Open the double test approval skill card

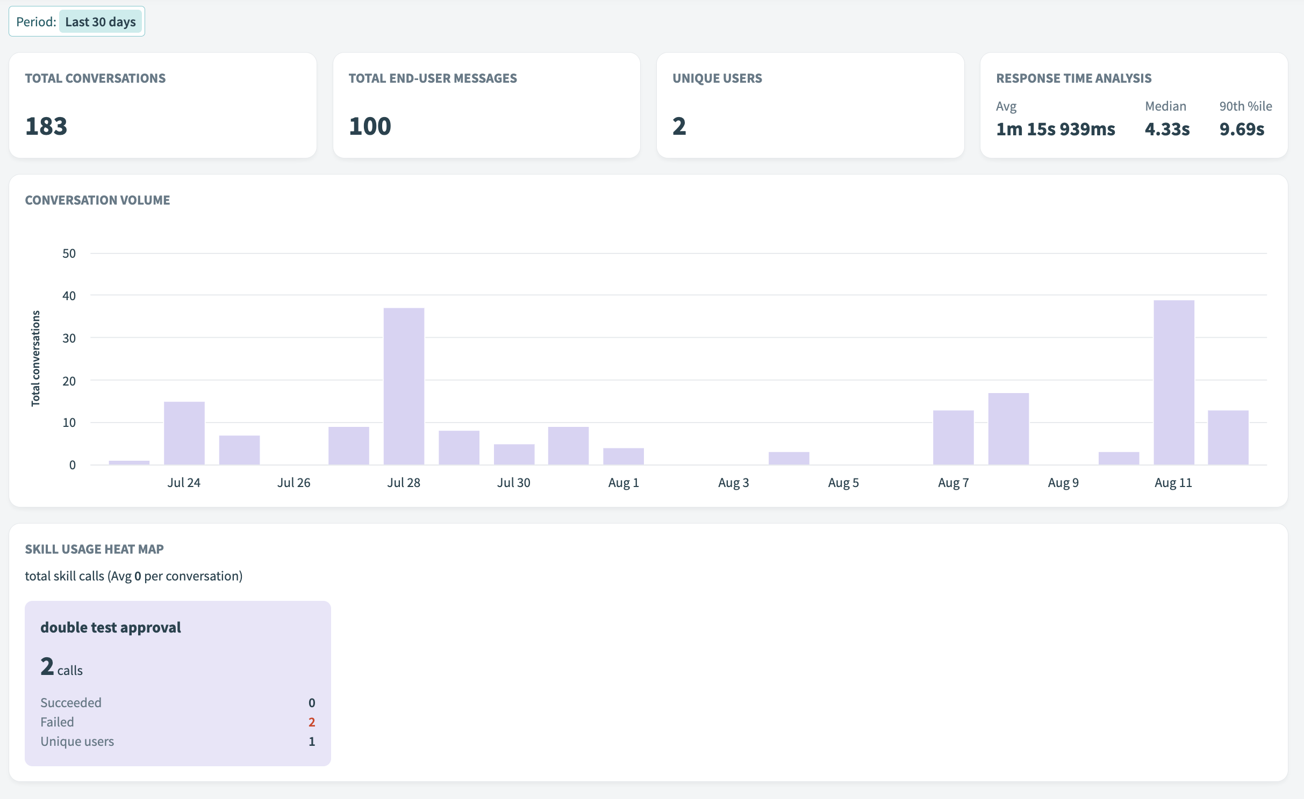pos(177,682)
